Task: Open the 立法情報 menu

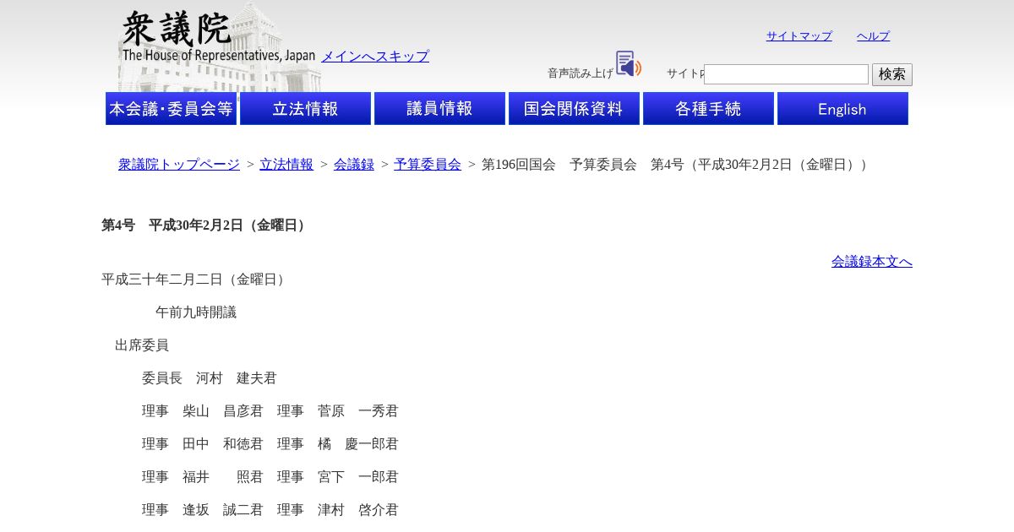Action: click(305, 109)
